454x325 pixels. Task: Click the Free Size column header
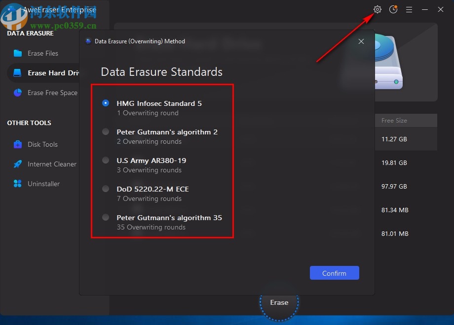(x=394, y=121)
